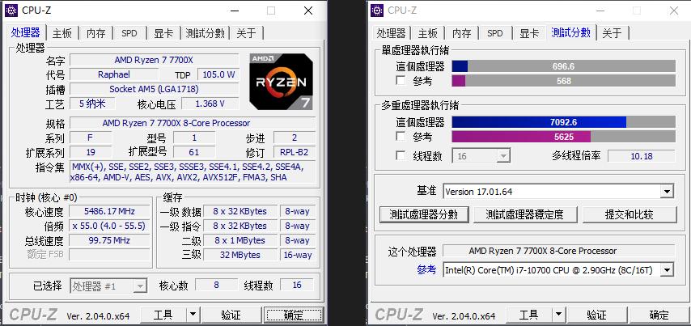The height and width of the screenshot is (326, 691).
Task: Open SPD tab in right window
Action: pyautogui.click(x=495, y=33)
